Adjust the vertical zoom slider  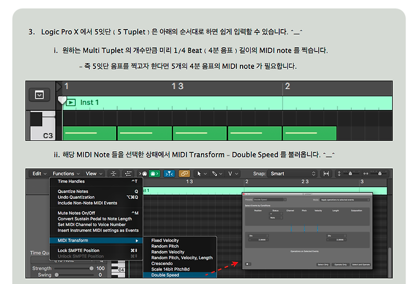click(x=350, y=173)
